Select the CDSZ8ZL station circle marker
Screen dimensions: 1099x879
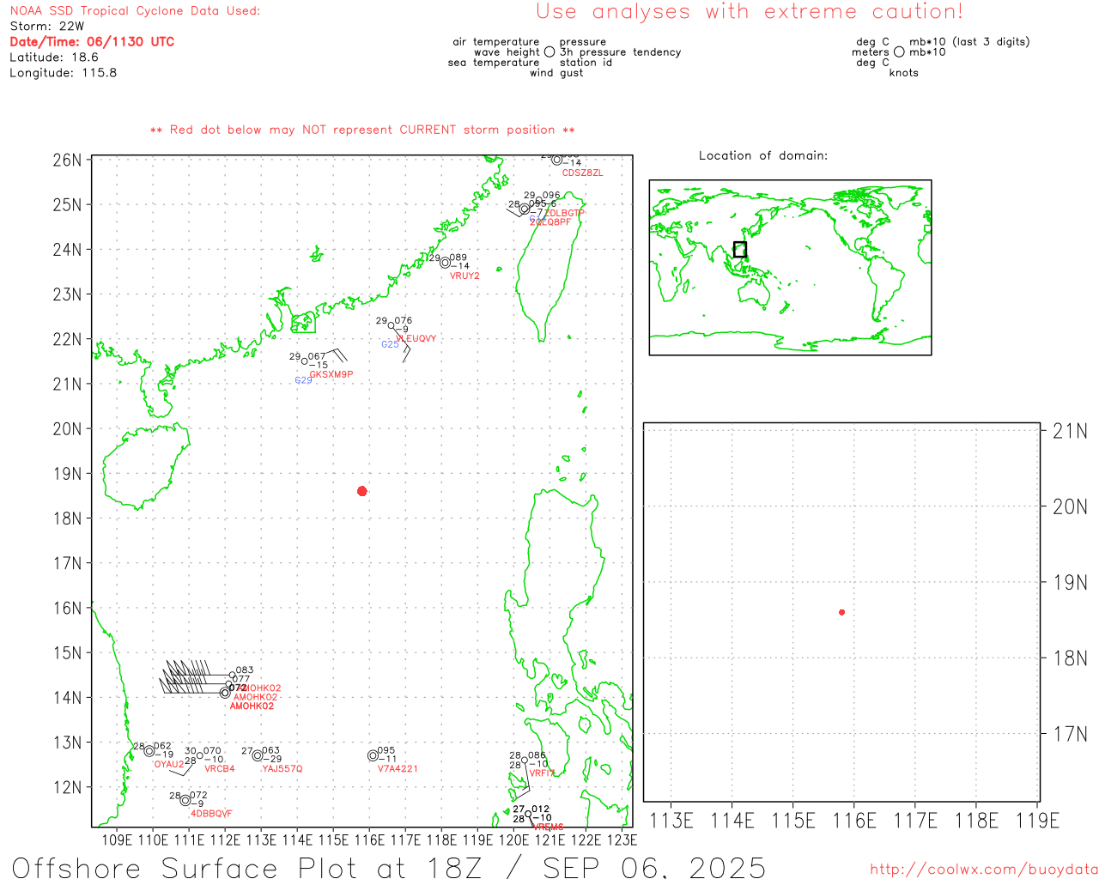(x=557, y=160)
